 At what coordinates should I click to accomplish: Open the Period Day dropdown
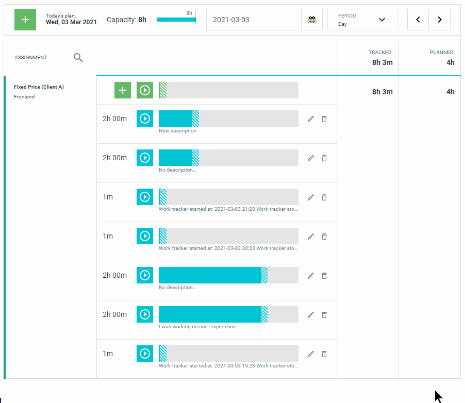pos(362,20)
